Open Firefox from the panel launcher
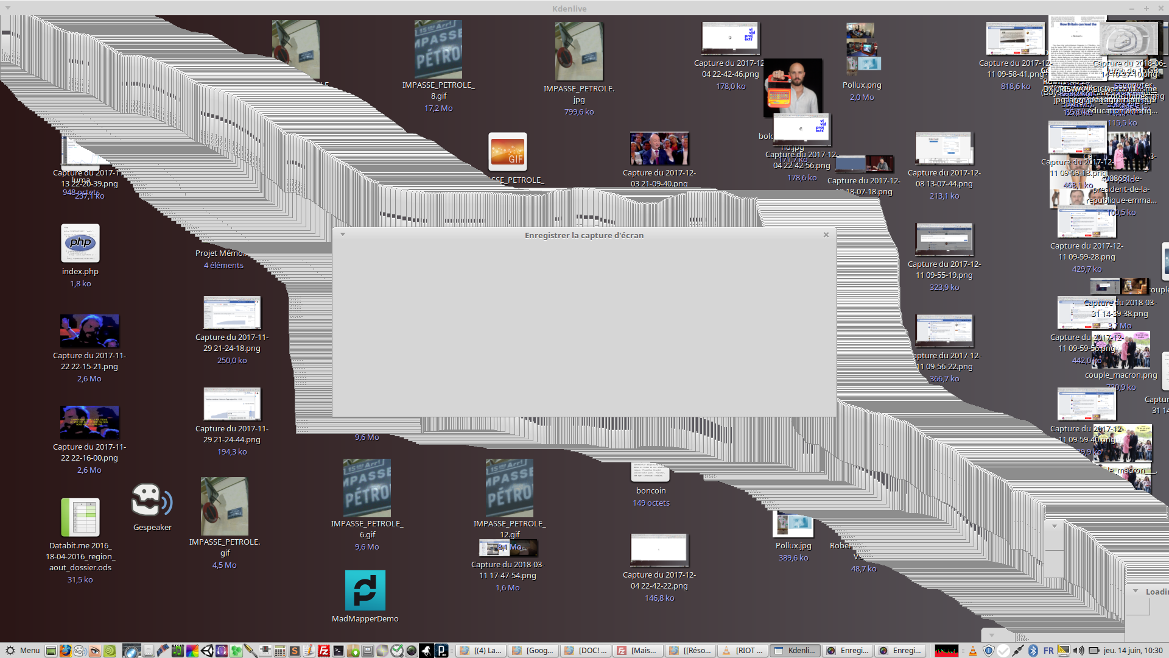 click(x=65, y=651)
